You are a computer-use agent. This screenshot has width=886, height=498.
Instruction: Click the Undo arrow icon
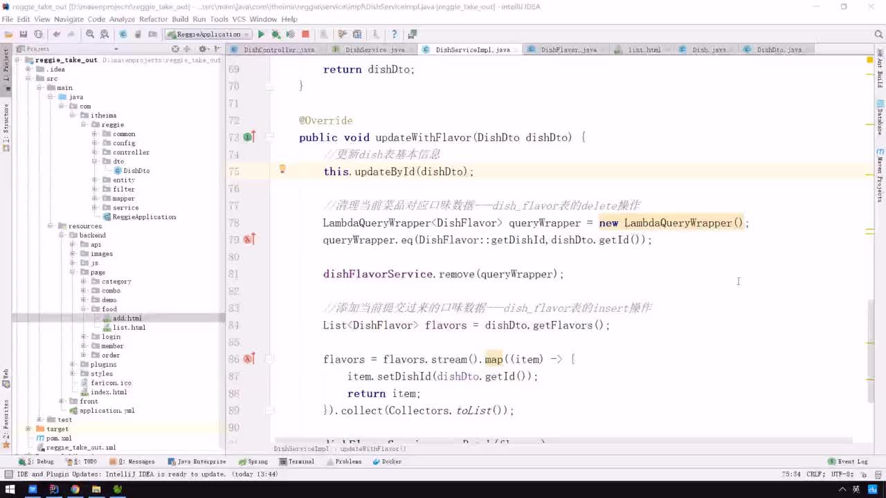coord(57,34)
